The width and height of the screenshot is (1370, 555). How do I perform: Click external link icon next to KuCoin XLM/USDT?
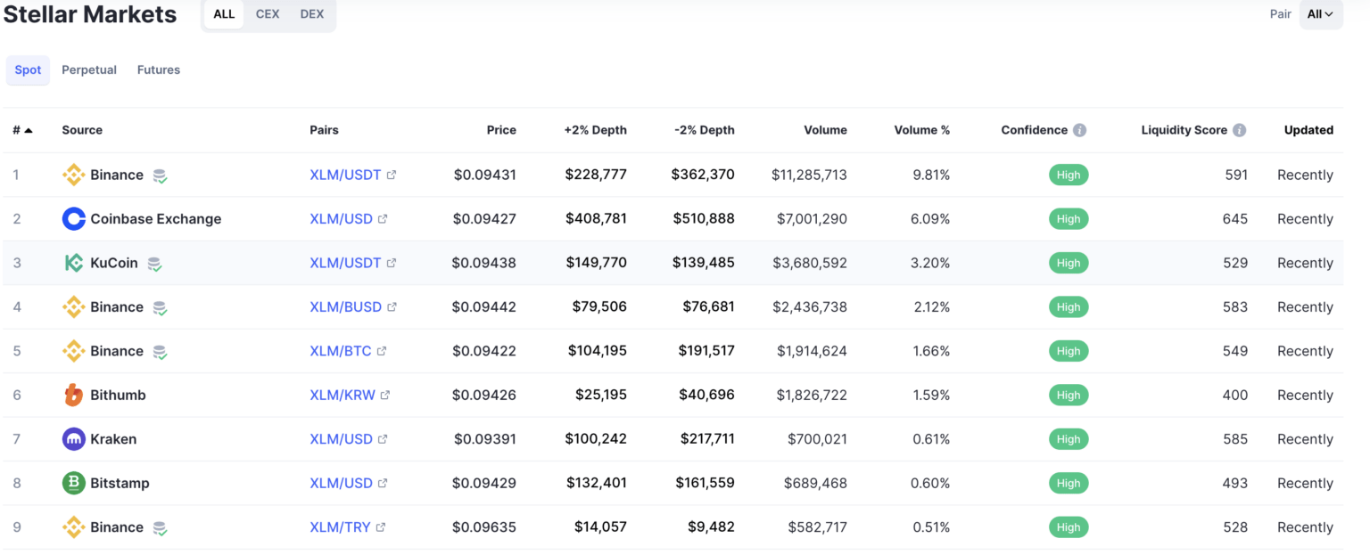[392, 263]
